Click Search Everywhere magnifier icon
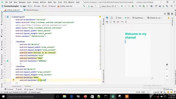 (x=172, y=6)
